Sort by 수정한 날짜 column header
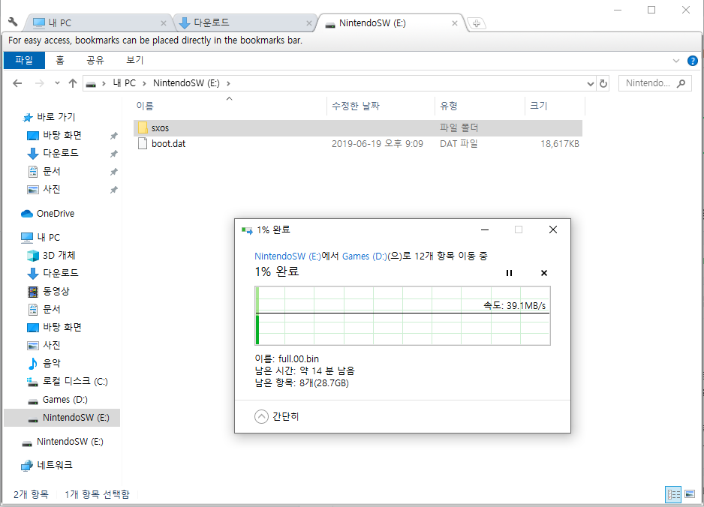 pyautogui.click(x=381, y=106)
